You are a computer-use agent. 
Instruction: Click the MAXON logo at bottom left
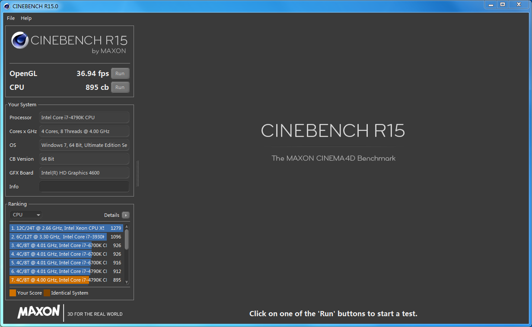point(38,311)
